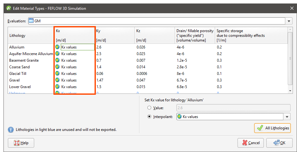
Task: Open the Help button
Action: point(21,143)
